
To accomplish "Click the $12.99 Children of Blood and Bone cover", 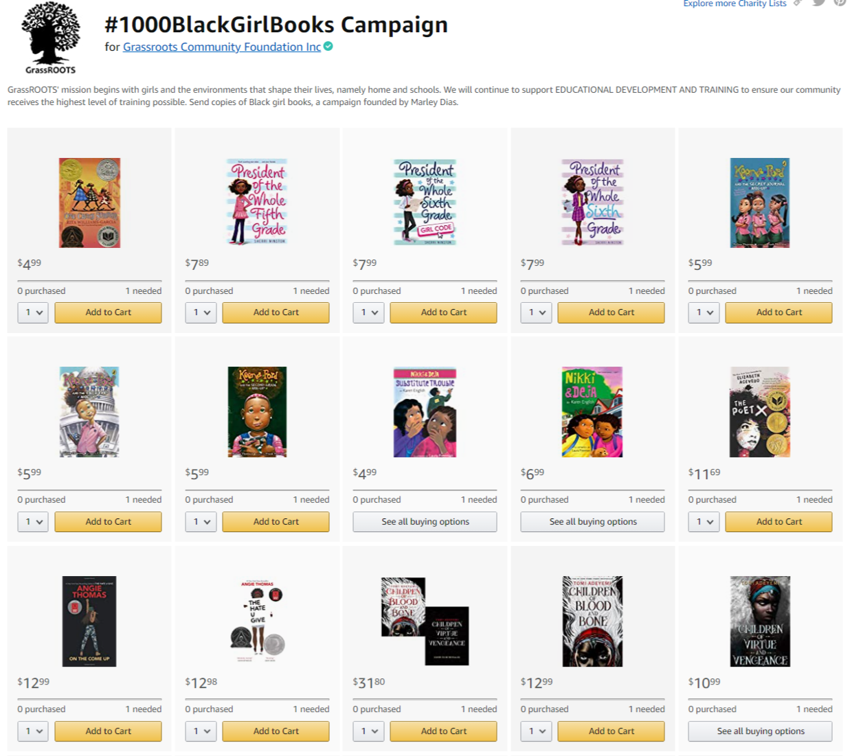I will (x=592, y=621).
